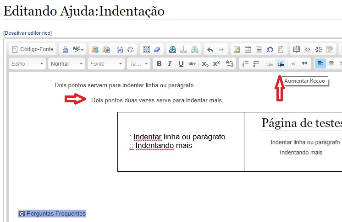Toggle the block quote icon
The width and height of the screenshot is (342, 222).
304,63
